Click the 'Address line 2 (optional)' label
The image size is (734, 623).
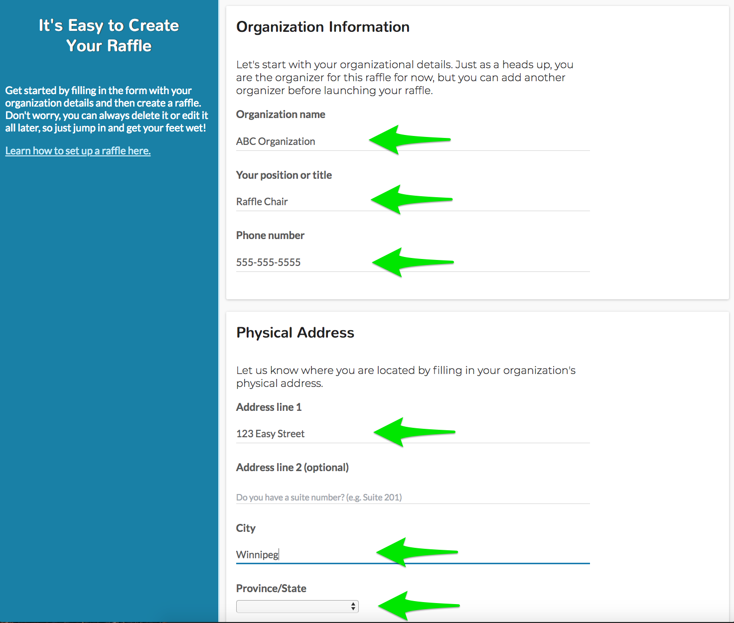click(292, 468)
